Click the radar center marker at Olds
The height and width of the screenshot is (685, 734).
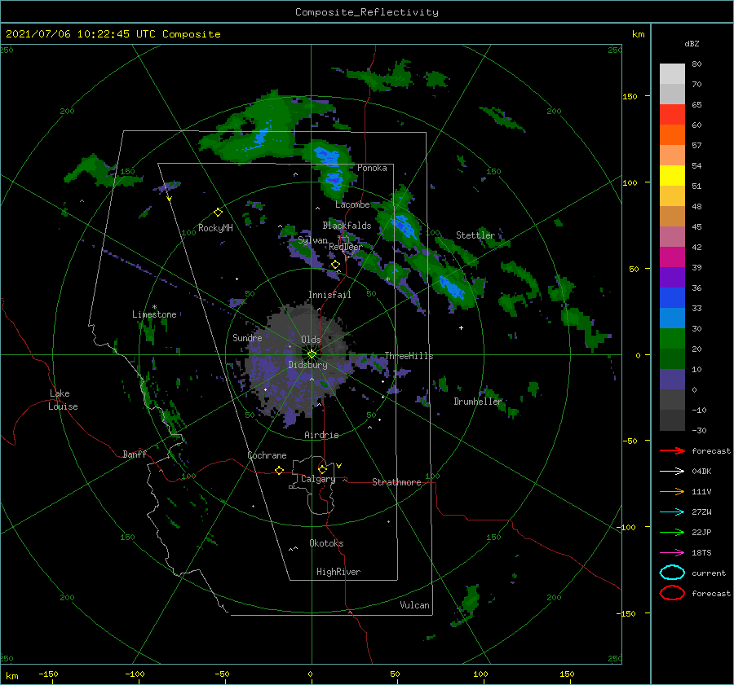click(x=312, y=354)
